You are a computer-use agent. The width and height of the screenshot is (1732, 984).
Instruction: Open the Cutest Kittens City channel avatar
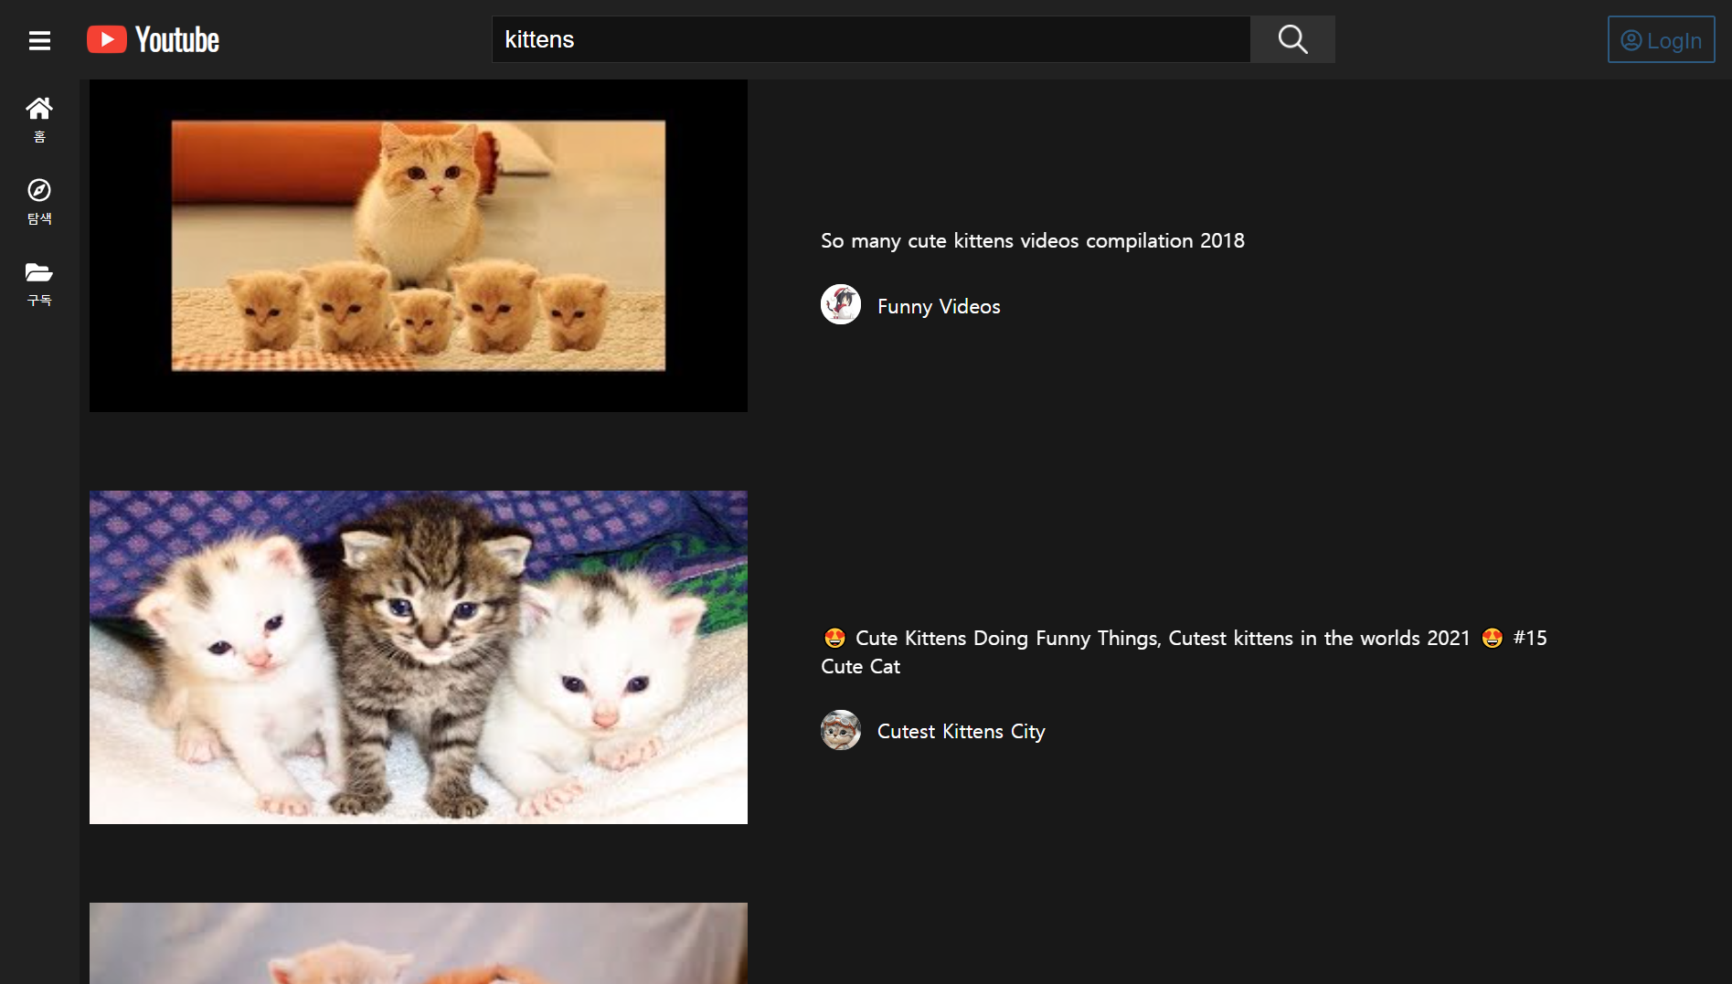tap(840, 730)
